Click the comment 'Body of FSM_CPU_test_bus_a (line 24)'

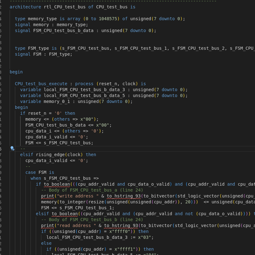pos(92,190)
